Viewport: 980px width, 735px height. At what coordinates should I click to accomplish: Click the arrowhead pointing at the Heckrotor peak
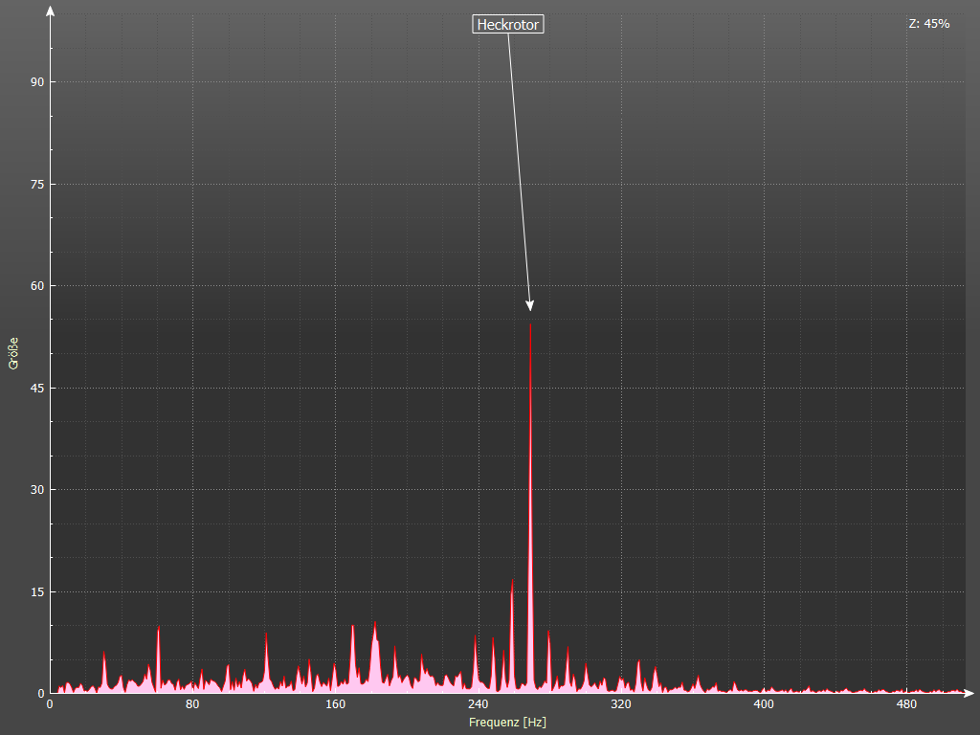pos(529,305)
